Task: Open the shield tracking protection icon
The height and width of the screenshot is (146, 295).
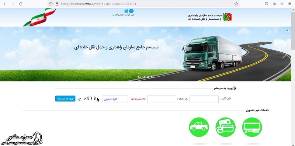Action: point(51,4)
